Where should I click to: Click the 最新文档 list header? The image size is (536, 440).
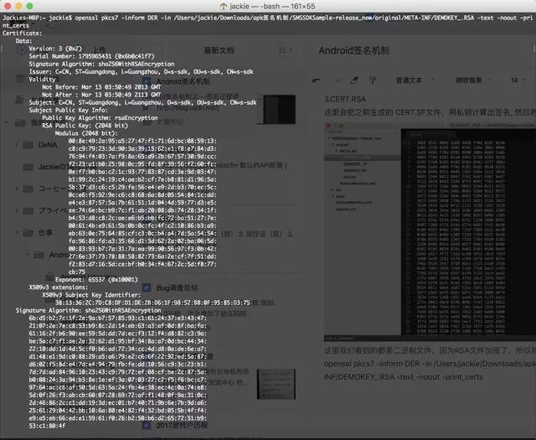[x=219, y=50]
